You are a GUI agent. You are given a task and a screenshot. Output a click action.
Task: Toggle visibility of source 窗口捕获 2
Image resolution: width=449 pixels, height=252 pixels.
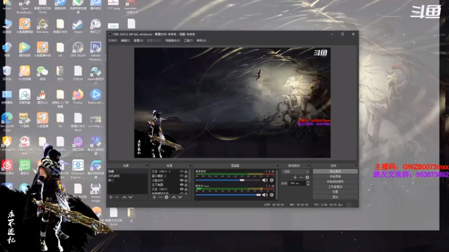click(181, 176)
